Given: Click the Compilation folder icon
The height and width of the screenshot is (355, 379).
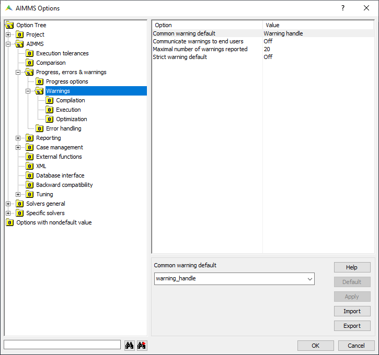Looking at the screenshot, I should pos(49,100).
